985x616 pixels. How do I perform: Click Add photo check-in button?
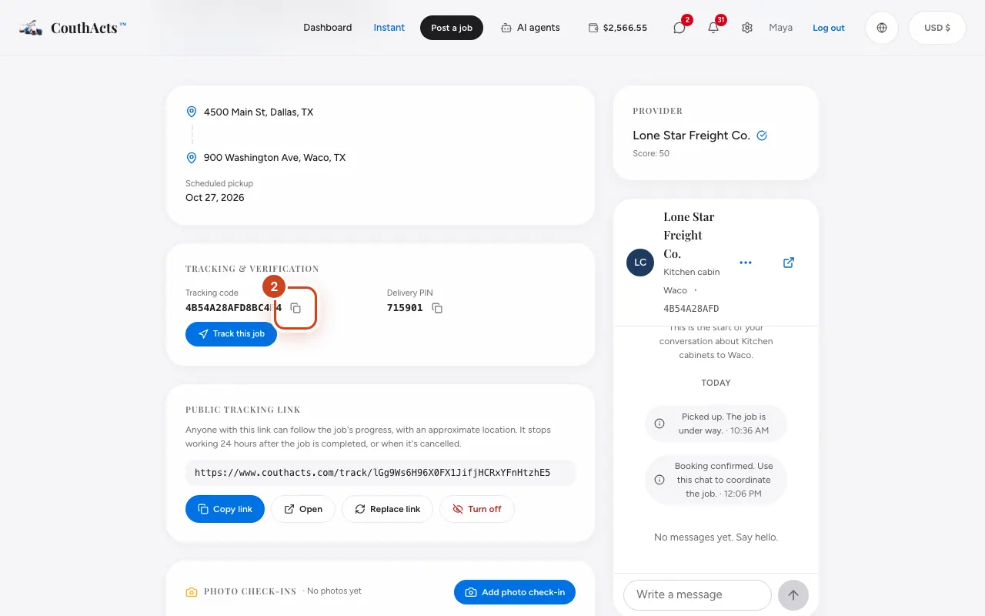click(515, 592)
